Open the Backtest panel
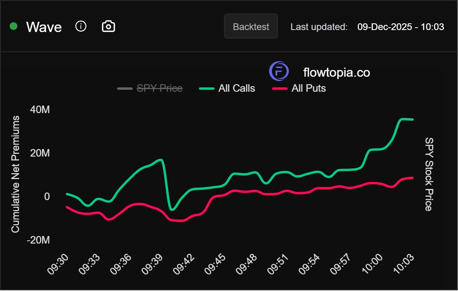 (x=250, y=26)
